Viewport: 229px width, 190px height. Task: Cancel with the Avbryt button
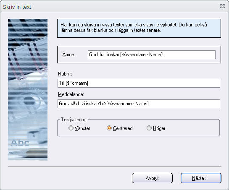tap(152, 178)
